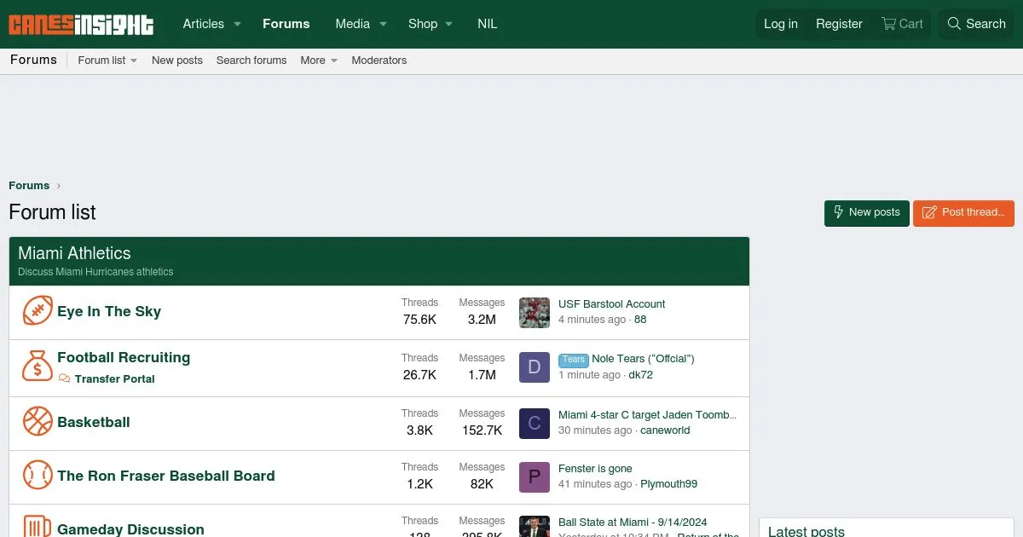Open Search forums link
The width and height of the screenshot is (1023, 537).
point(251,61)
